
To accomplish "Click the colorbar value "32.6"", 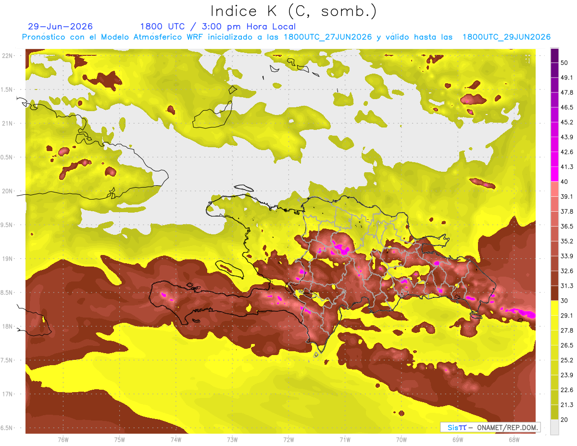I will pyautogui.click(x=566, y=271).
